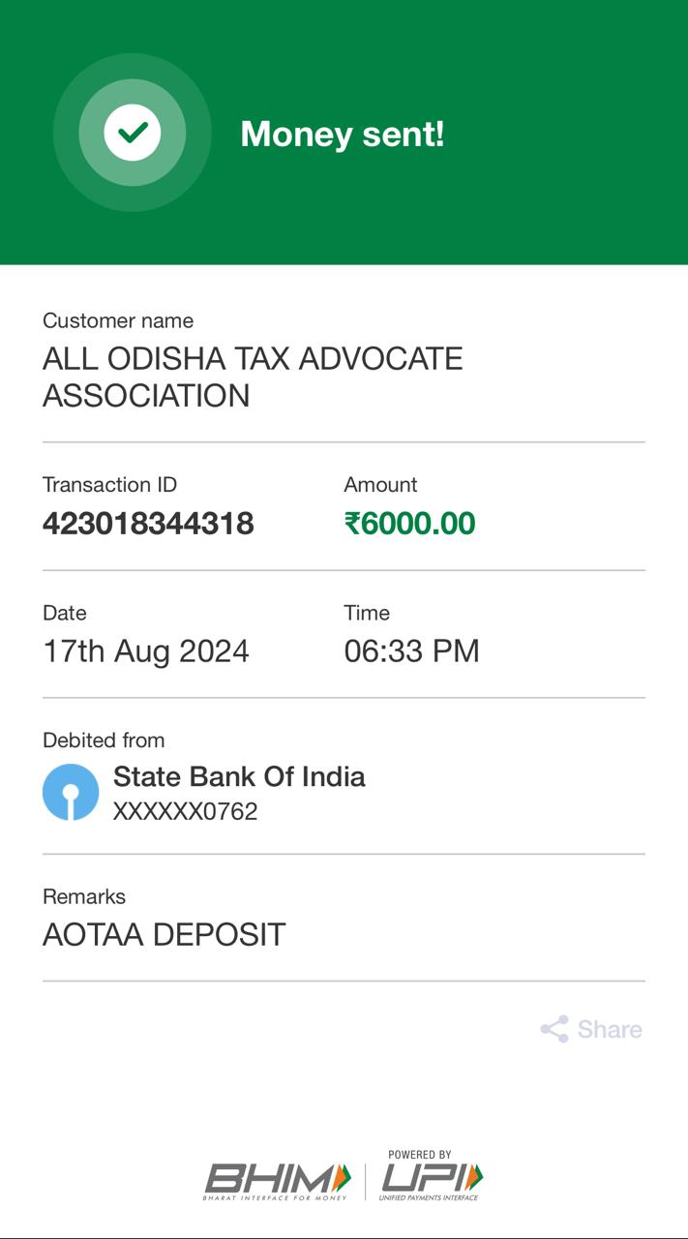Image resolution: width=688 pixels, height=1239 pixels.
Task: Click the green checkmark success icon
Action: pos(133,133)
